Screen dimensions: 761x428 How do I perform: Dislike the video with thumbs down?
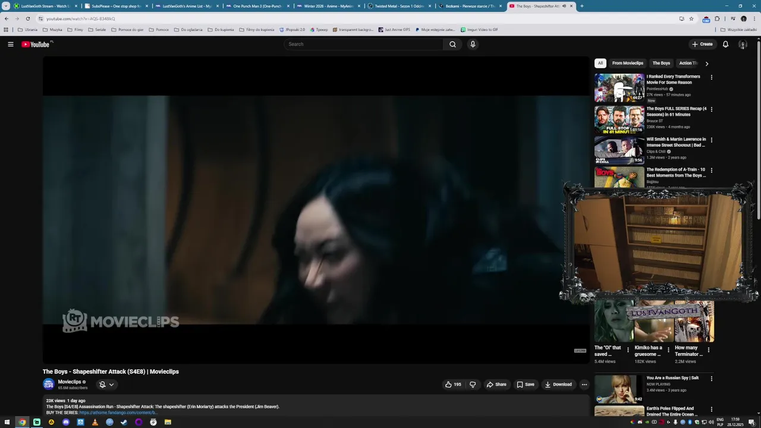point(473,385)
